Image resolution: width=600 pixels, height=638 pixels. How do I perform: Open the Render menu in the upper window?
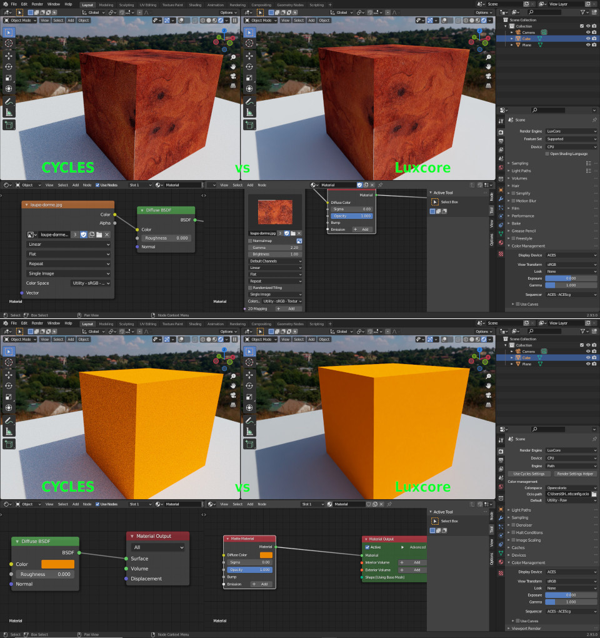(39, 4)
